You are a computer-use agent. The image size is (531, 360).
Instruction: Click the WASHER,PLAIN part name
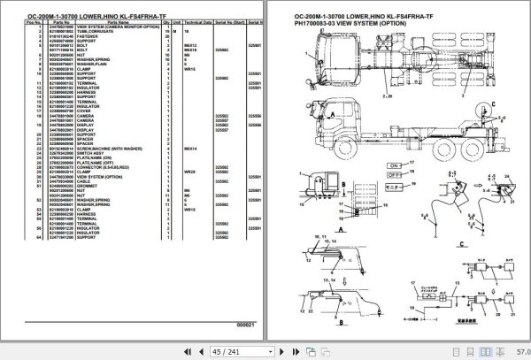[x=91, y=64]
